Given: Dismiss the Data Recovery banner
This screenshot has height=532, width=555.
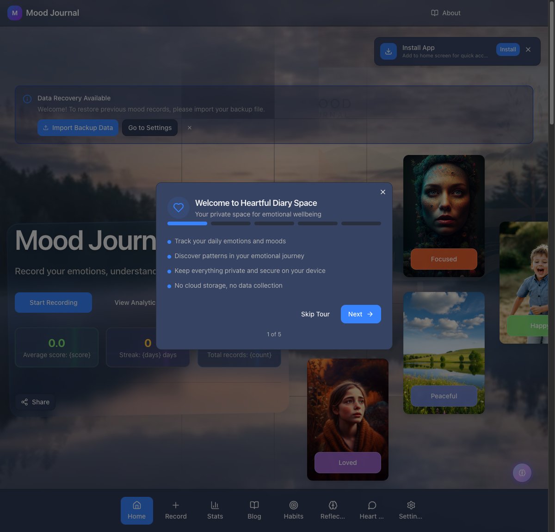Looking at the screenshot, I should tap(189, 128).
